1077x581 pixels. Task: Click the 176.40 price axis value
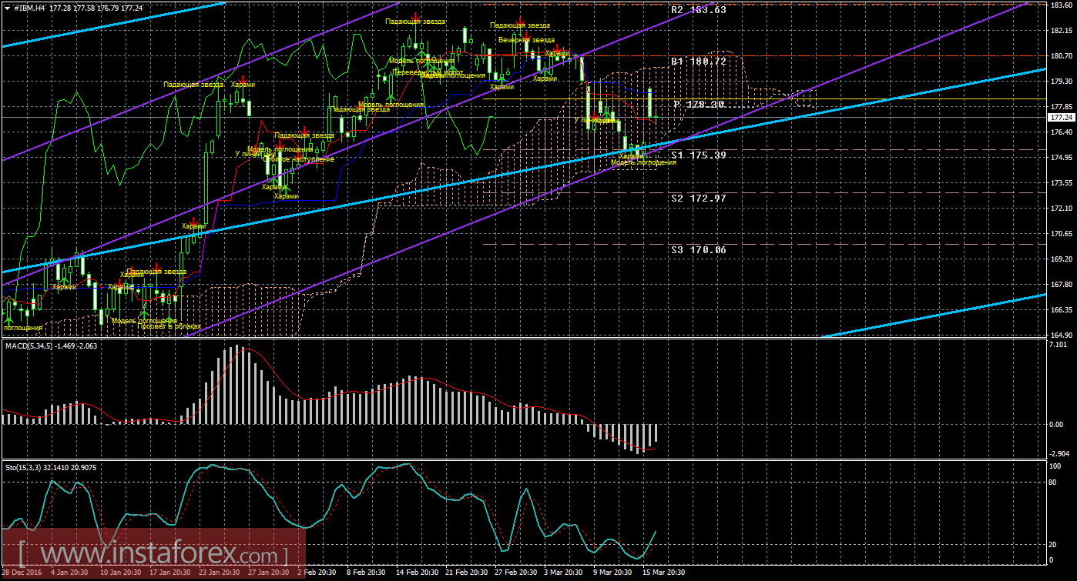1062,132
